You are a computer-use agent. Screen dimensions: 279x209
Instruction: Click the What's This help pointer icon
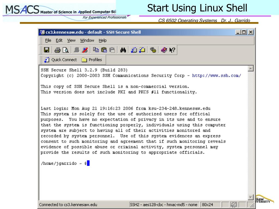click(x=172, y=50)
